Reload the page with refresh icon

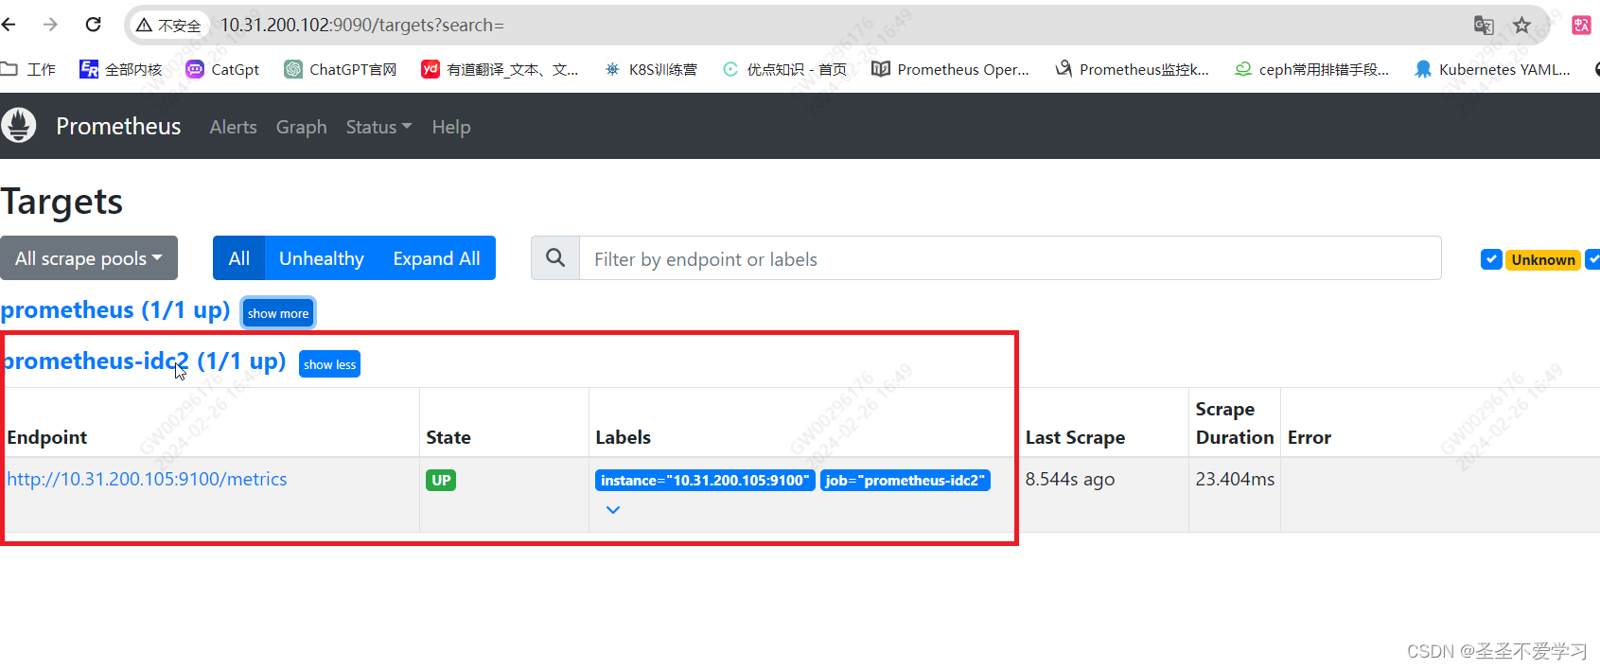point(93,25)
